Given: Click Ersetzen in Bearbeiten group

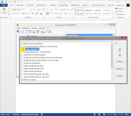Looking at the screenshot, I should tap(119, 11).
